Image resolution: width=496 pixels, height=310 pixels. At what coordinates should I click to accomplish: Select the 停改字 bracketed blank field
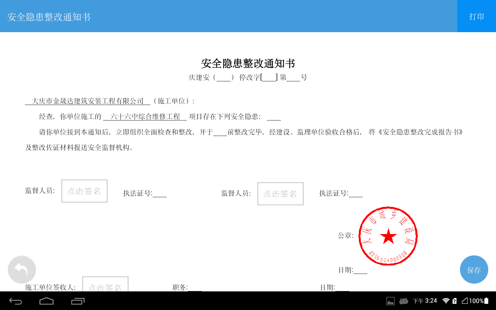click(x=269, y=77)
